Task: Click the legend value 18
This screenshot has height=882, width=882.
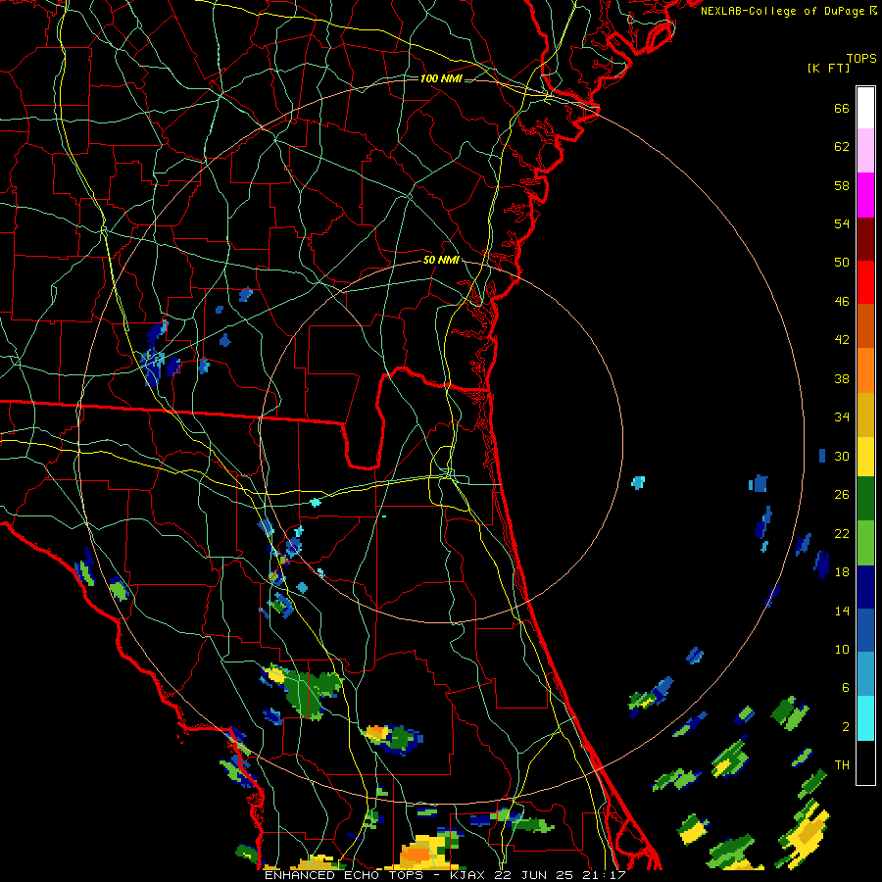Action: tap(842, 572)
